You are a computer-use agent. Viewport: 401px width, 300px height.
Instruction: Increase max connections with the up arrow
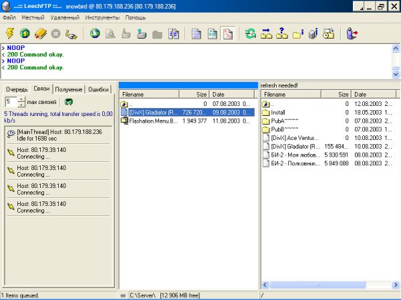tap(21, 99)
